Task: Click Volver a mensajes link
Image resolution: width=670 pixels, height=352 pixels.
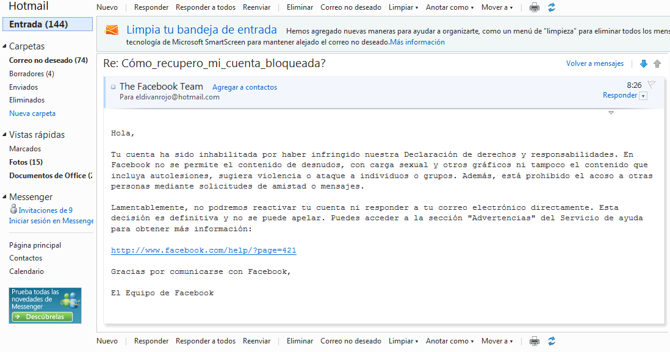Action: pyautogui.click(x=595, y=63)
